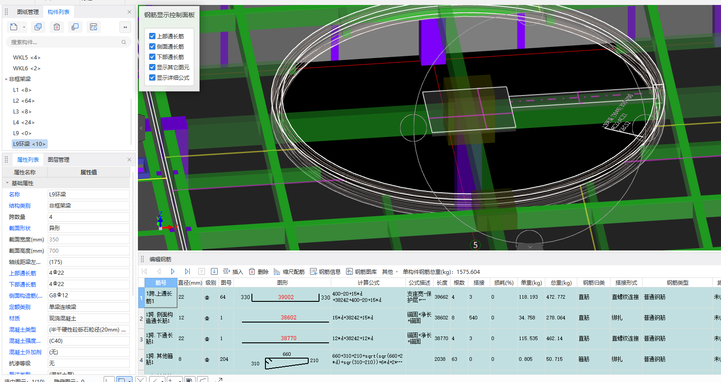This screenshot has height=382, width=721.
Task: Click the delete component trash icon
Action: 57,27
